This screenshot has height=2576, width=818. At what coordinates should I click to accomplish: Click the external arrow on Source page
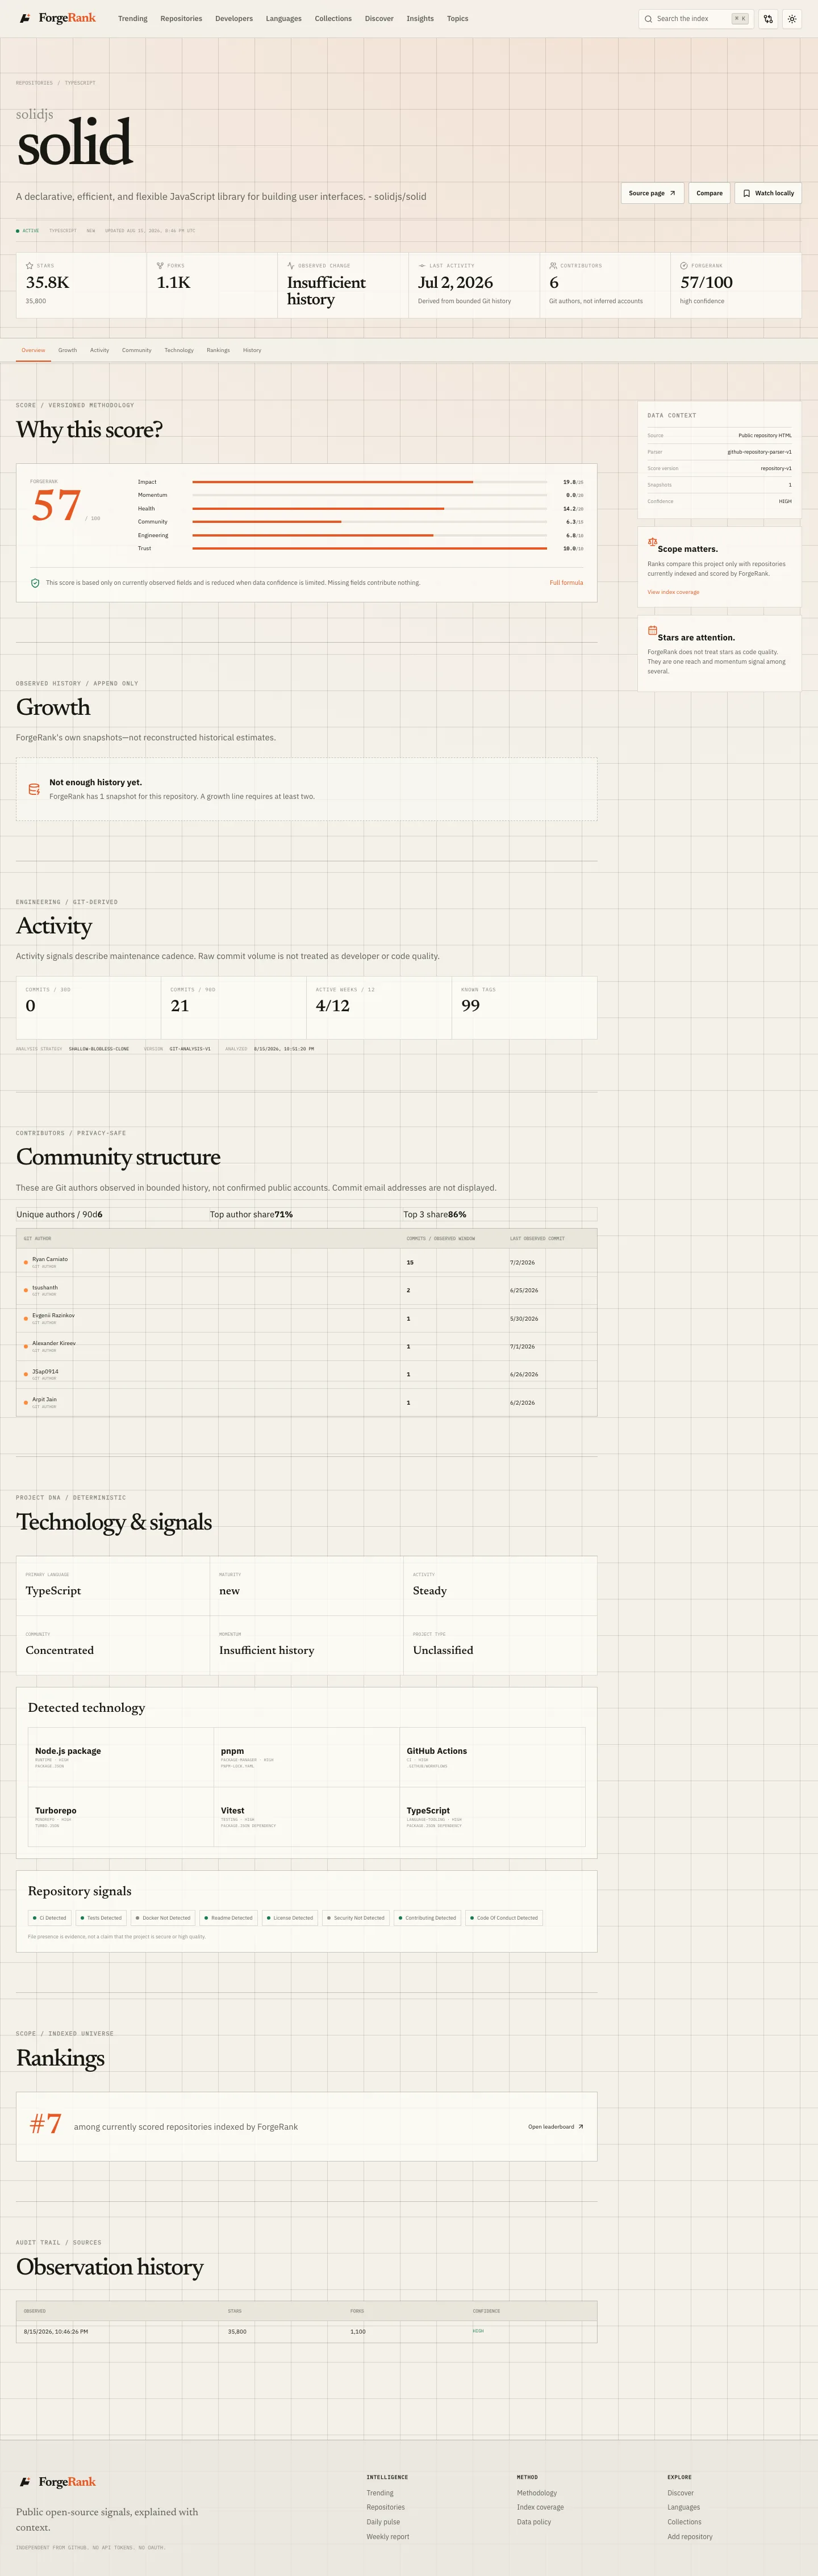pos(672,193)
